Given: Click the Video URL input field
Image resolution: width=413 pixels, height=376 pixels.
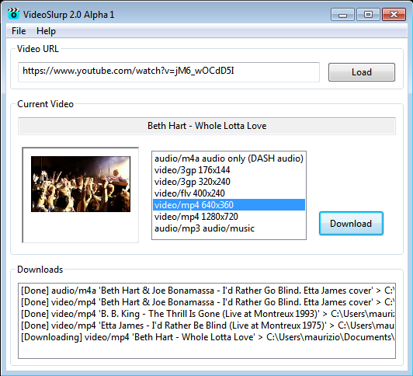Looking at the screenshot, I should click(168, 72).
